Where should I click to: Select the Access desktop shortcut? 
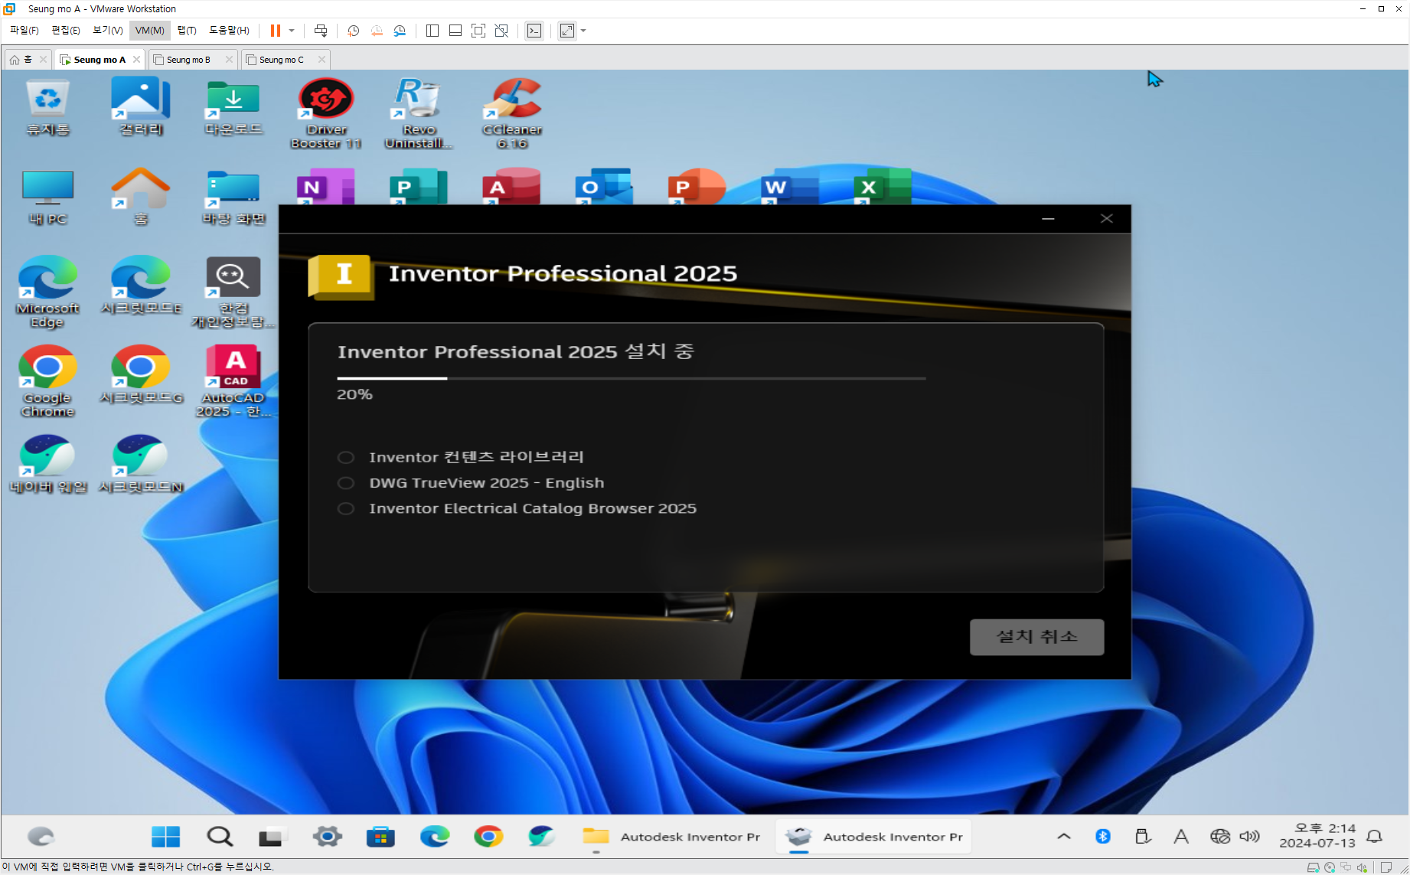(x=511, y=186)
